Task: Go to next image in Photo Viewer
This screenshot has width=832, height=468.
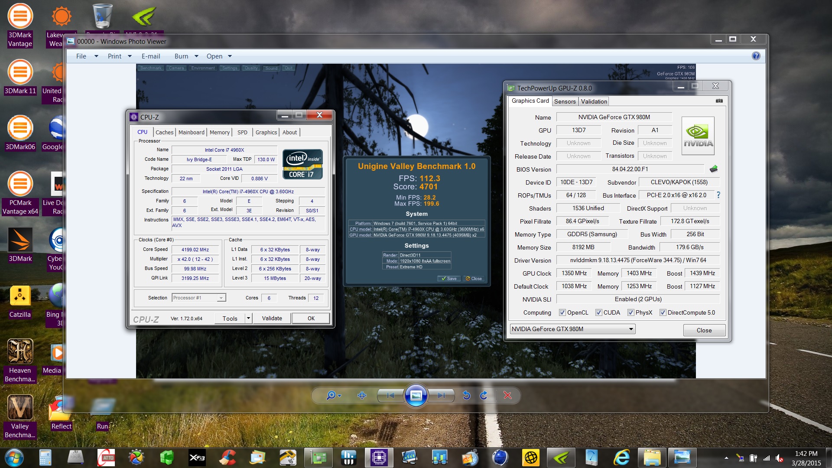Action: coord(441,395)
